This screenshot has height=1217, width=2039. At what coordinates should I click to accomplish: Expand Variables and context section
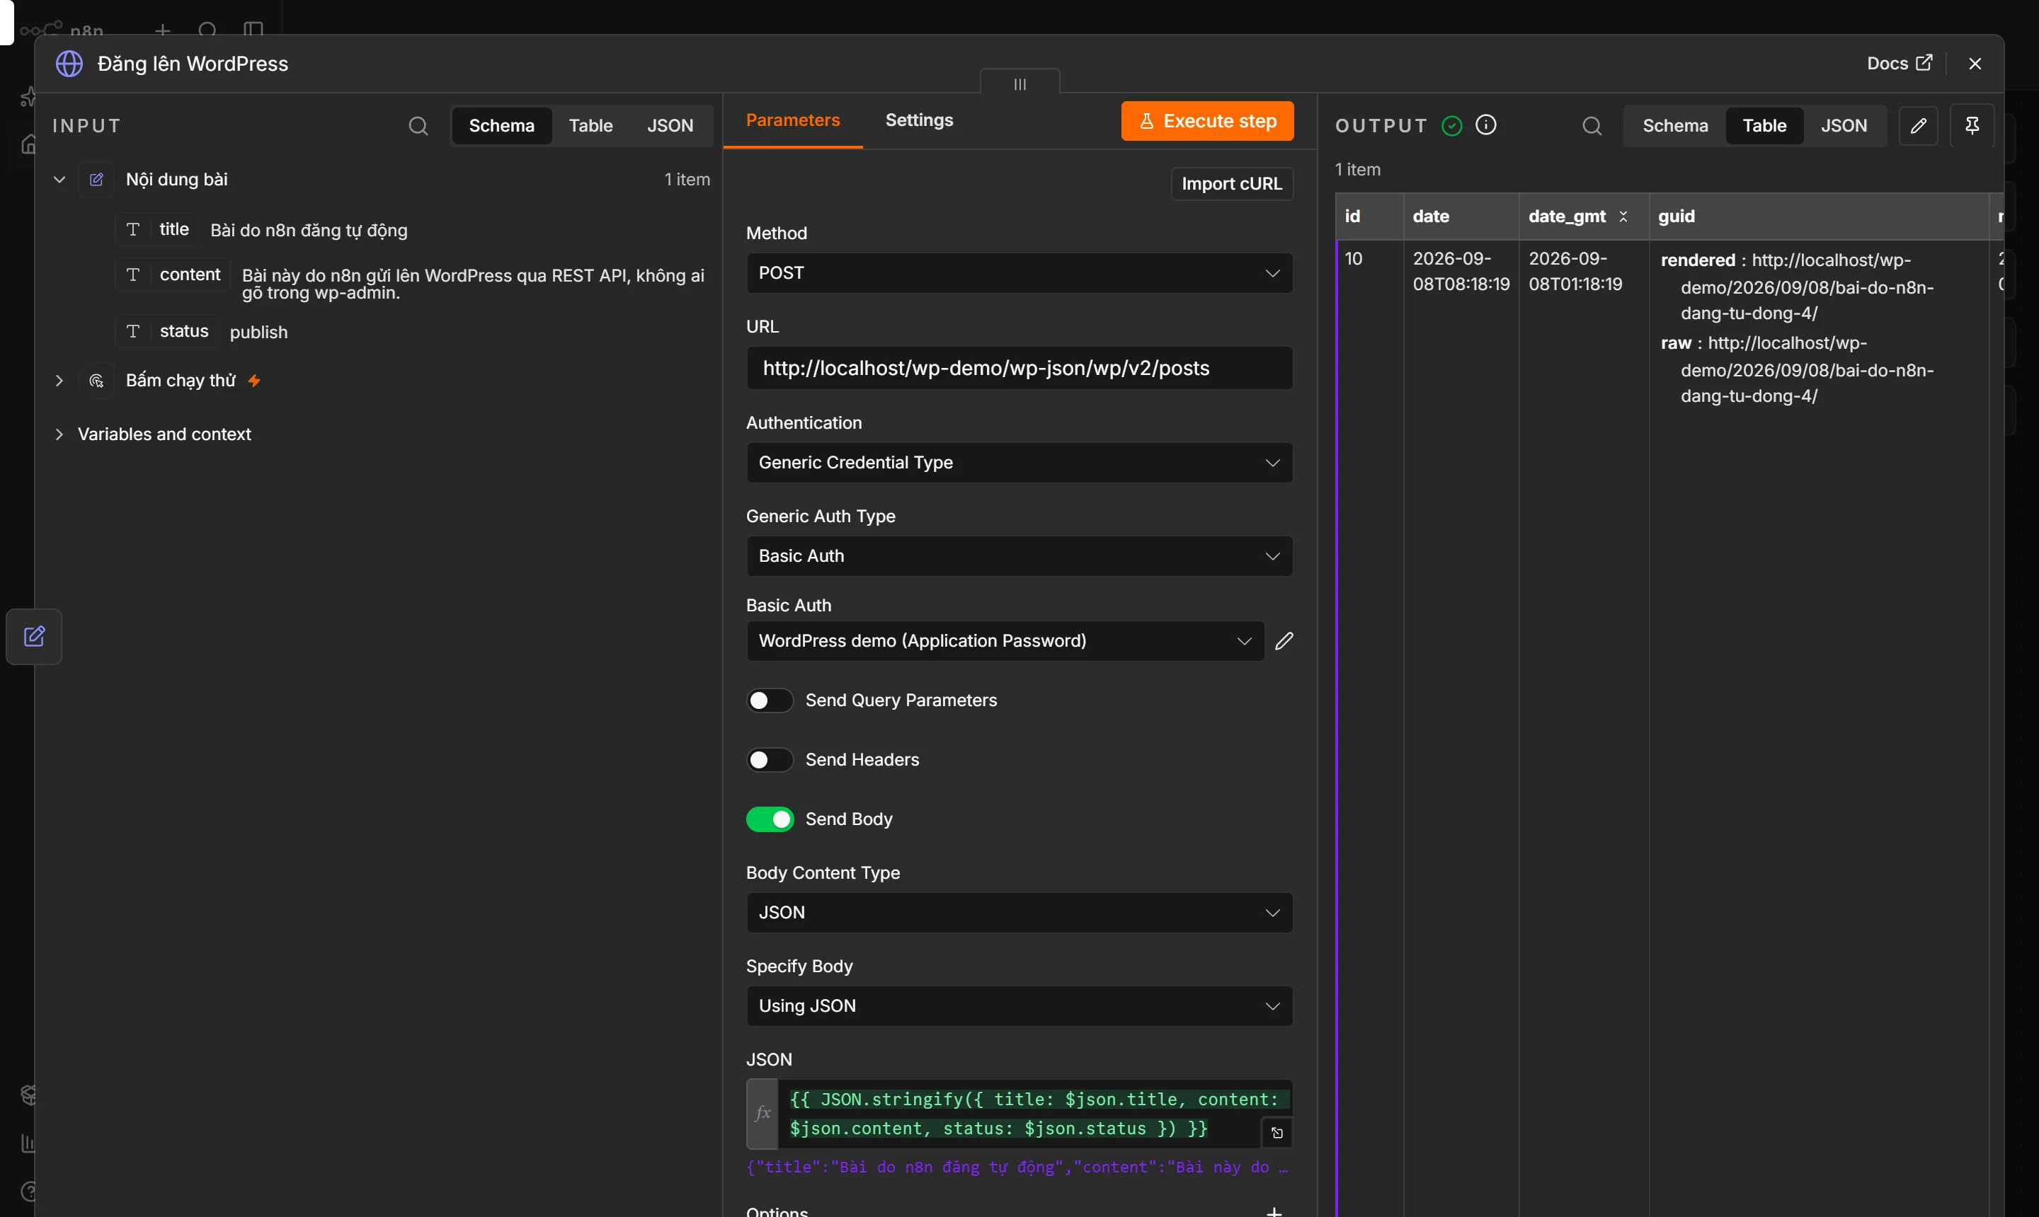pos(59,434)
